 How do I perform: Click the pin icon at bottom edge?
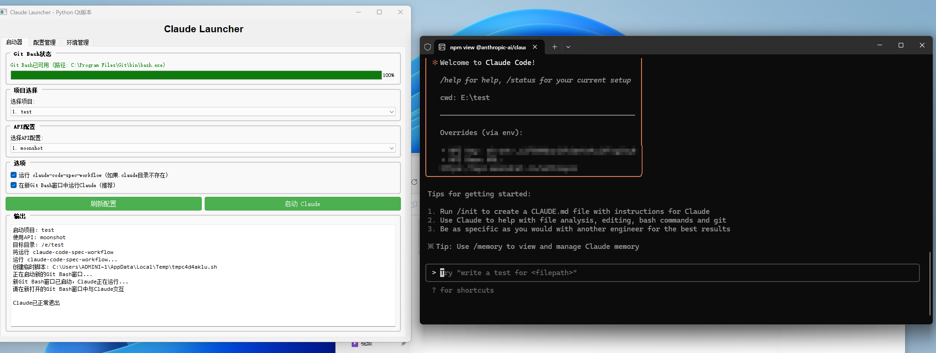tap(403, 344)
